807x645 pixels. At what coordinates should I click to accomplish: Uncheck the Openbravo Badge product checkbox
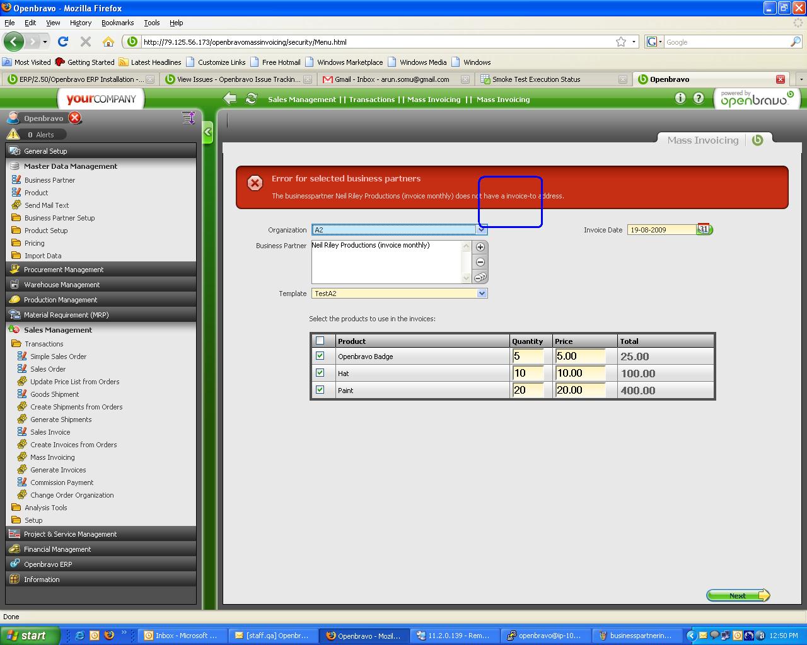click(320, 356)
